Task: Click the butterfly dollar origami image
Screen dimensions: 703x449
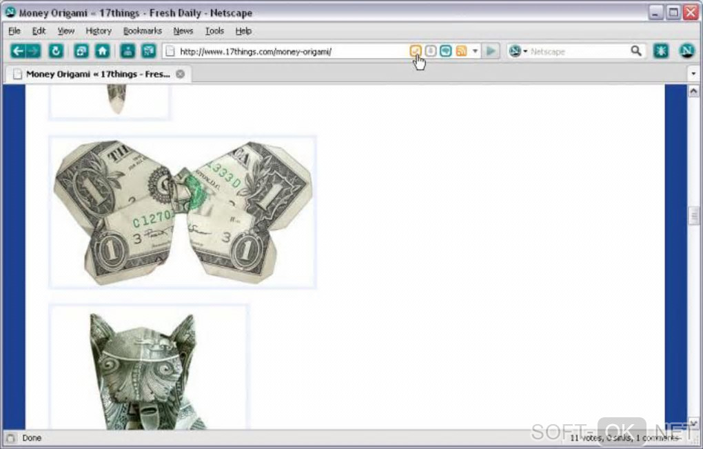Action: (183, 212)
